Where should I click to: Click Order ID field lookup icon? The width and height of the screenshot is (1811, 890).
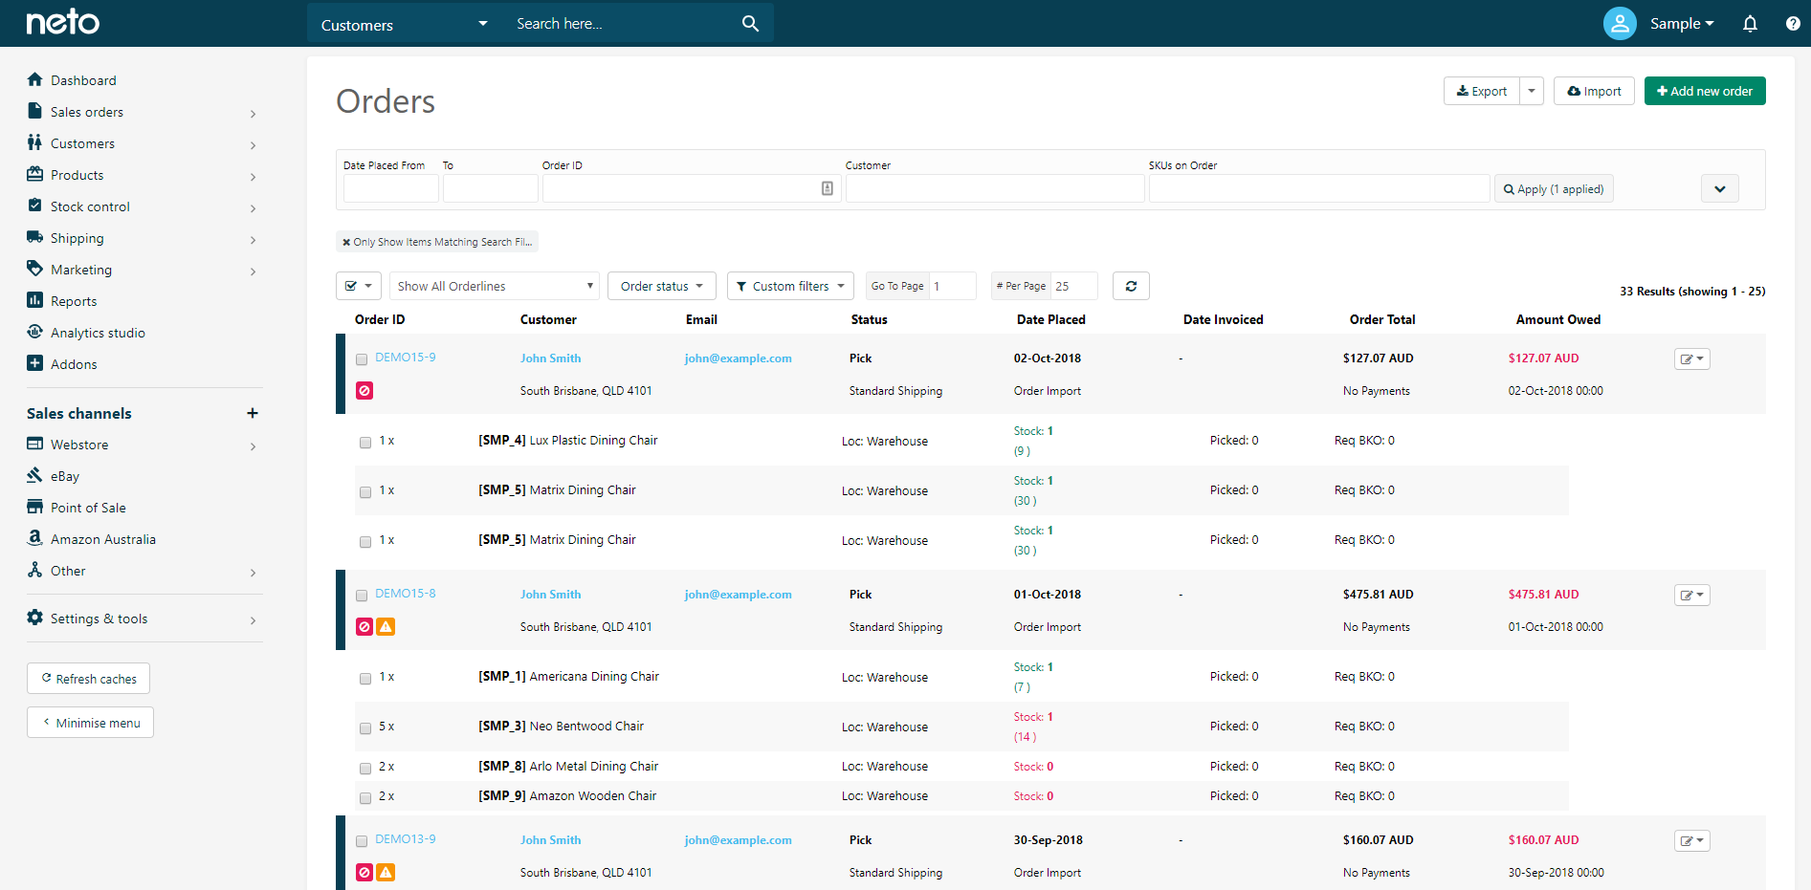coord(828,188)
